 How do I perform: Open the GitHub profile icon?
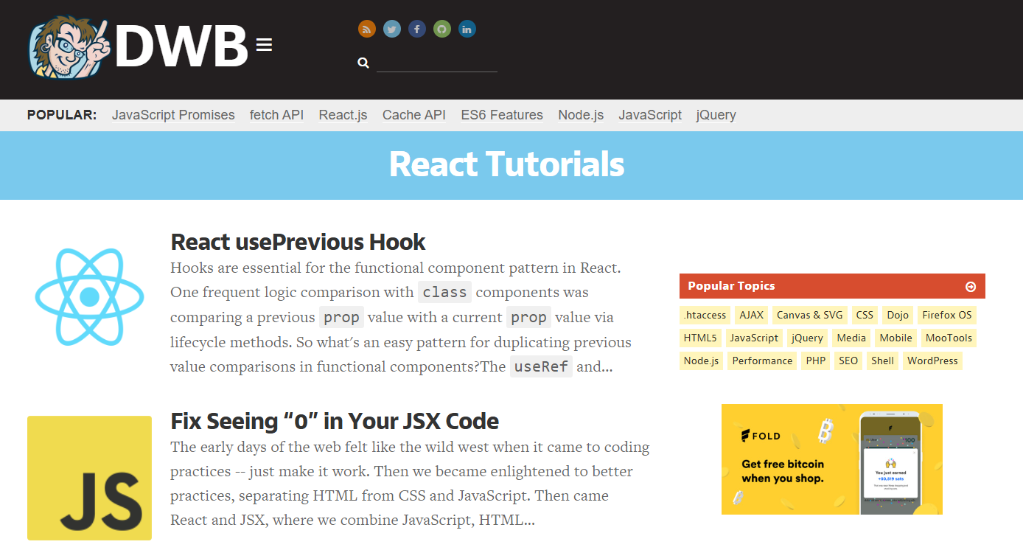442,29
